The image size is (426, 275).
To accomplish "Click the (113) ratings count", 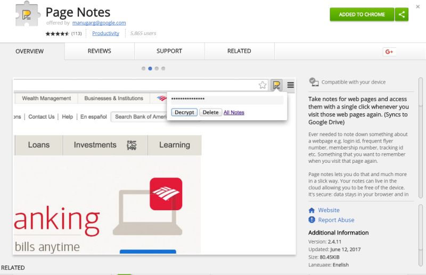I will pos(76,34).
